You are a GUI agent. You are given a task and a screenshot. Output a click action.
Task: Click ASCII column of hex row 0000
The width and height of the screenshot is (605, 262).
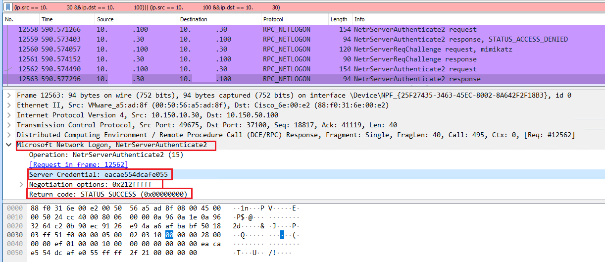coord(265,208)
